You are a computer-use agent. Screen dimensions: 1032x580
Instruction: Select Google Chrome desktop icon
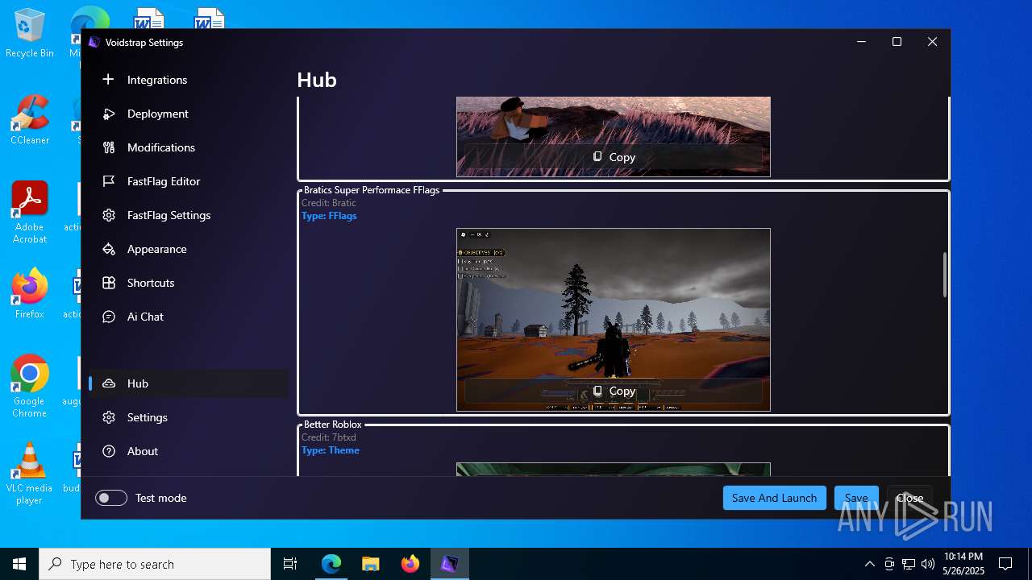(30, 387)
